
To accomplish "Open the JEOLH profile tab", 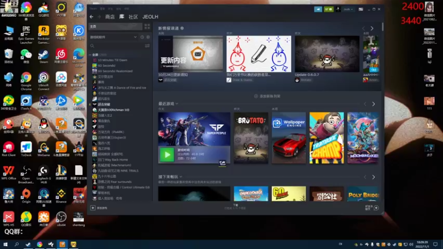I will (x=150, y=17).
